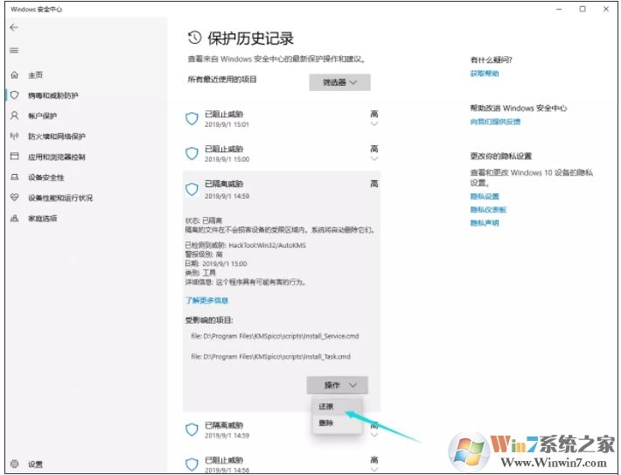This screenshot has height=475, width=621.
Task: Open the 隐私设置 link
Action: [x=485, y=197]
